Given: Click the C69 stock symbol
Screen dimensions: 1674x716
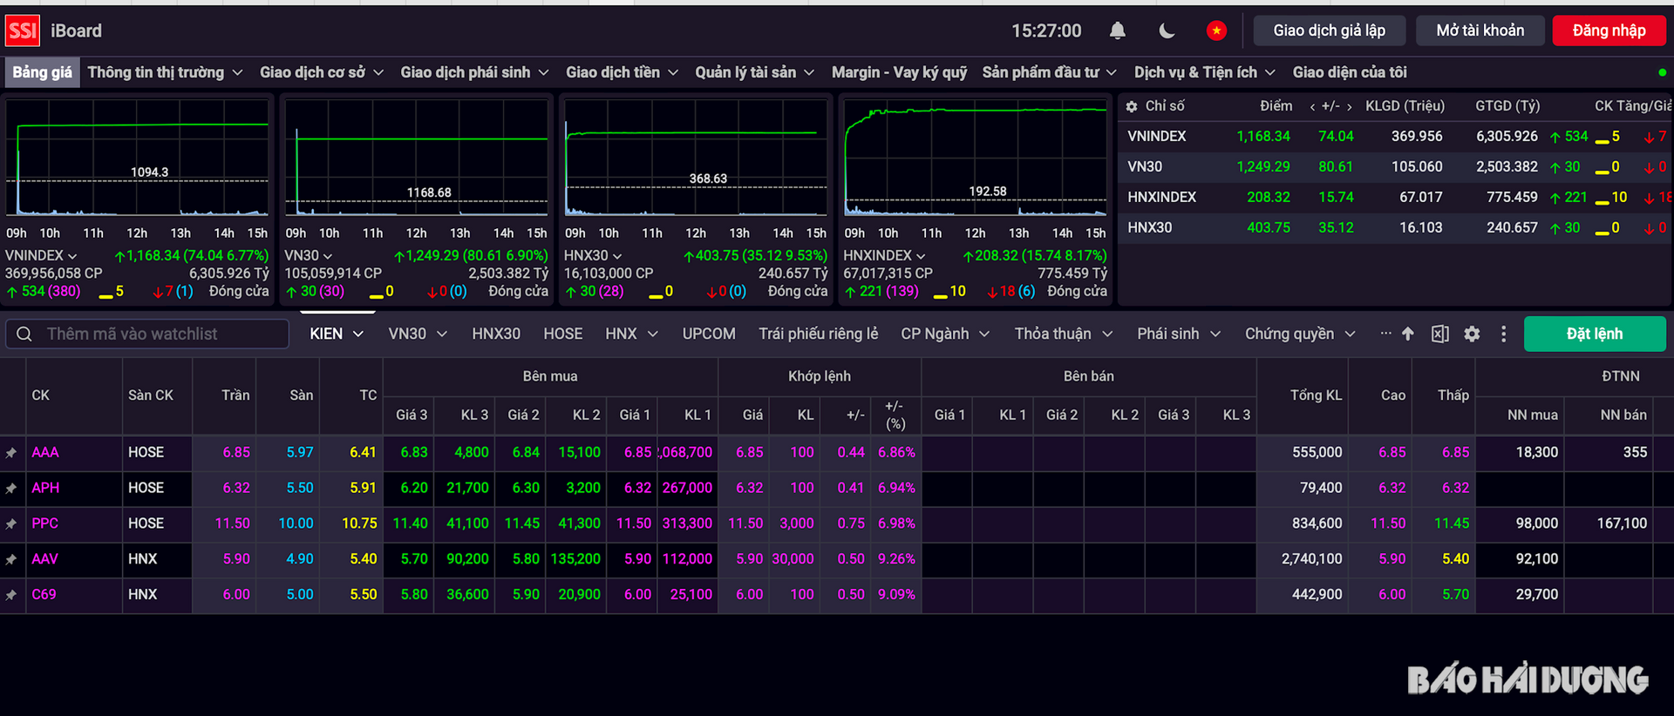Looking at the screenshot, I should pyautogui.click(x=44, y=595).
